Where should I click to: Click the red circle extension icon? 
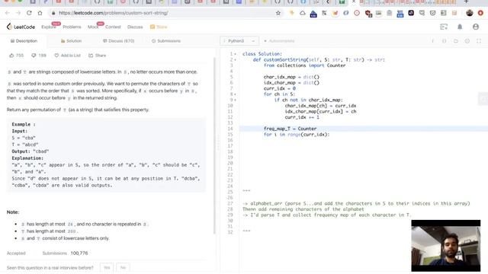[357, 13]
